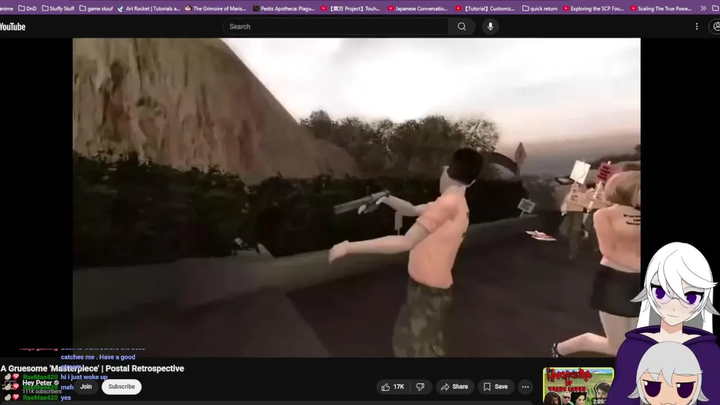This screenshot has width=720, height=405.
Task: Click the YouTube logo
Action: pos(12,26)
